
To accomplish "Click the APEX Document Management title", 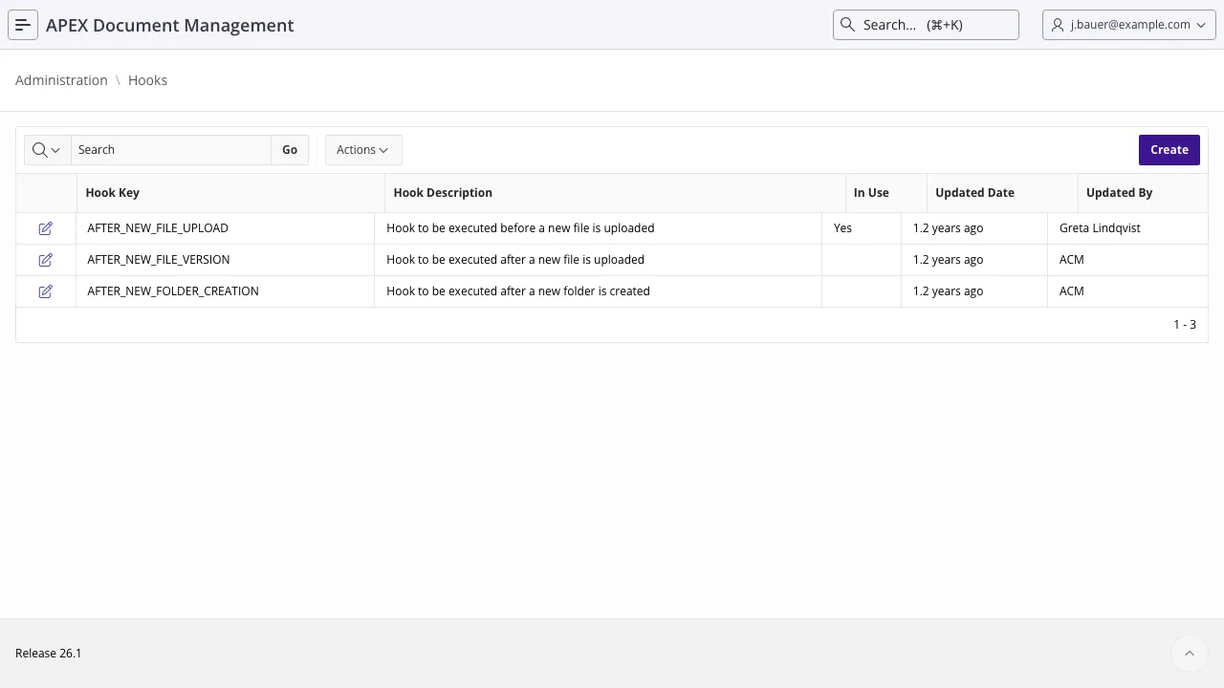I will click(x=170, y=25).
